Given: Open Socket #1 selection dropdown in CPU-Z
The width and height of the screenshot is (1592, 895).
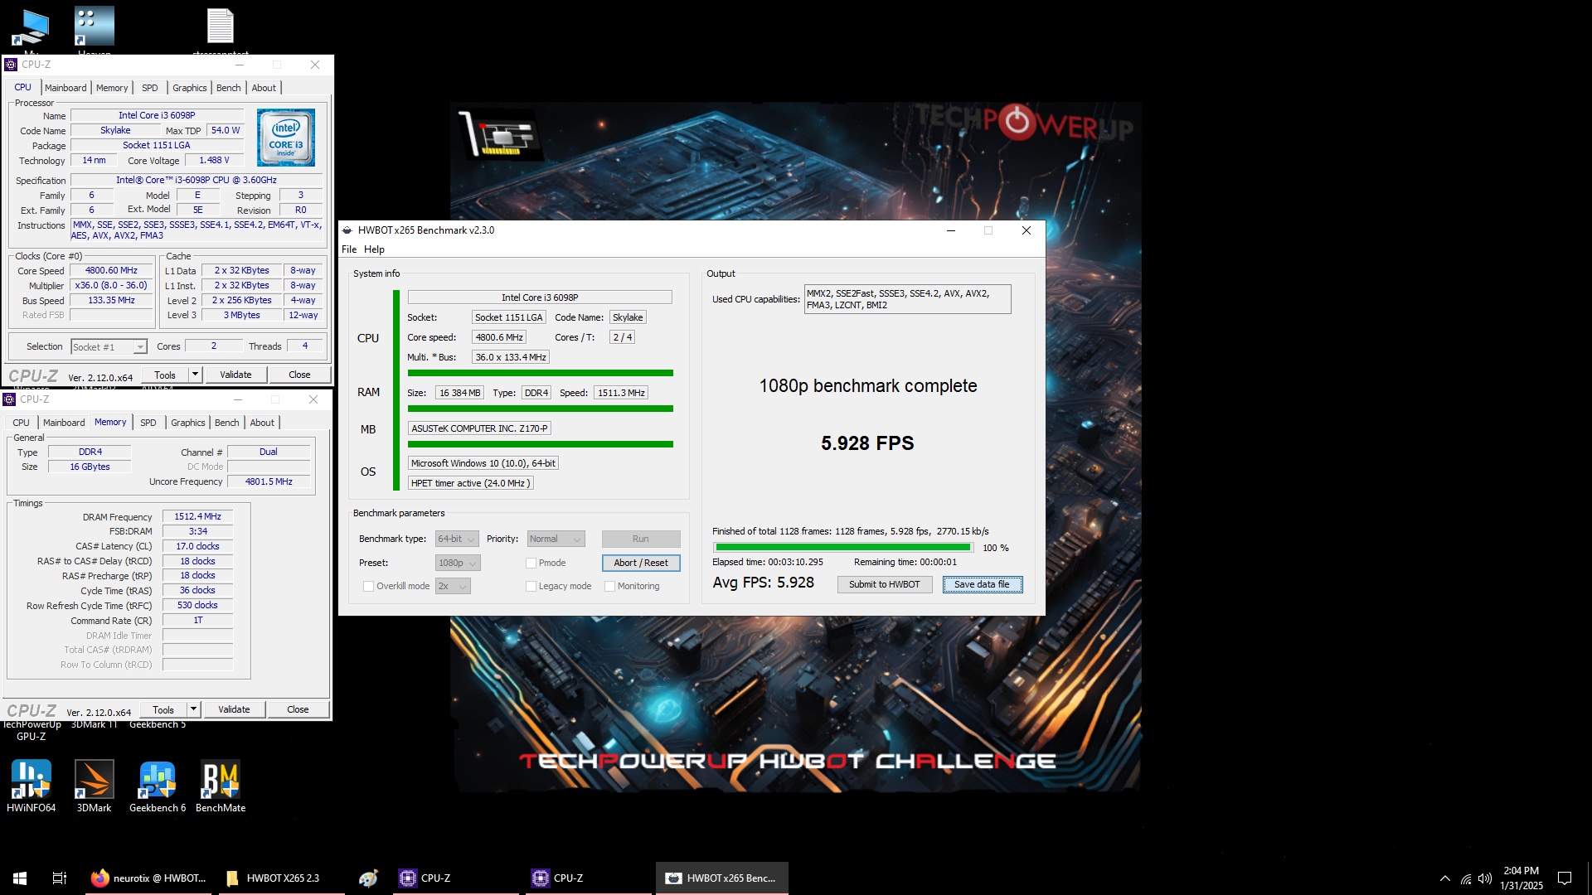Looking at the screenshot, I should [109, 346].
